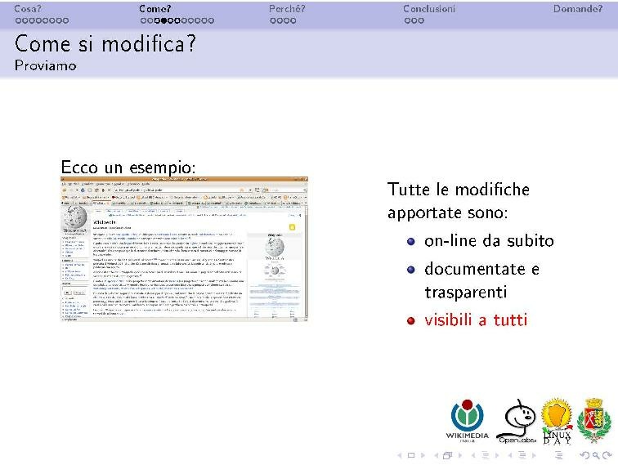Click the go-back curved arrow

coord(584,455)
